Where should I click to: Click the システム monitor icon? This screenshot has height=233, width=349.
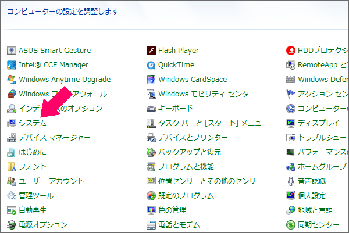[12, 123]
